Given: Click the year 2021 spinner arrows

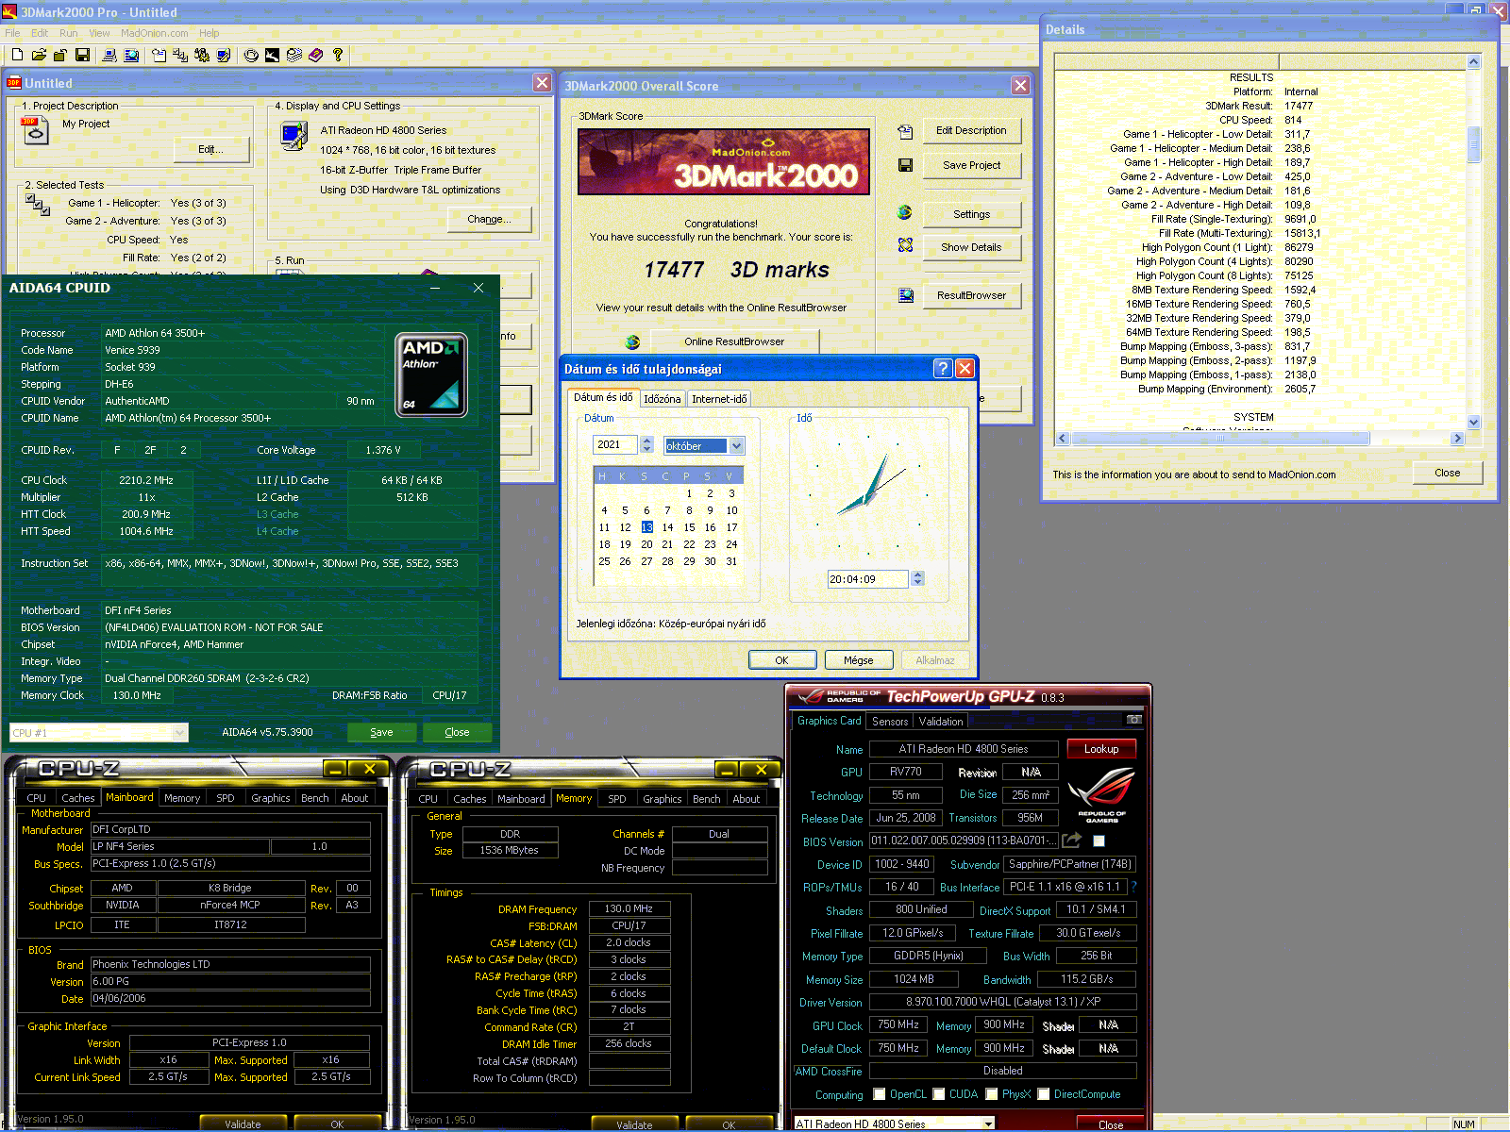Looking at the screenshot, I should pos(646,444).
